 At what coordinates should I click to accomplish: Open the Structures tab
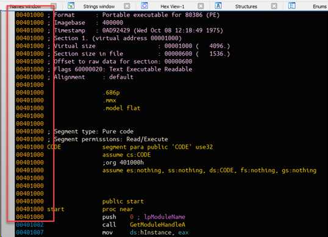click(246, 7)
